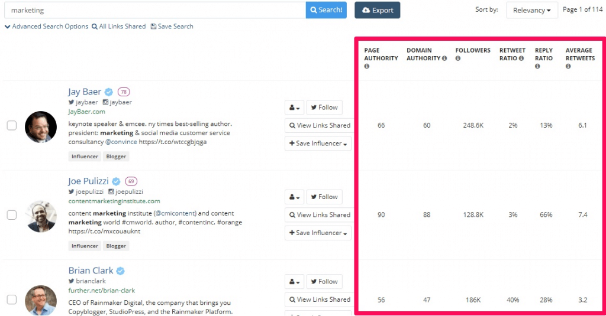Visit contentmarketinginstitute.com link
This screenshot has width=606, height=316.
[114, 201]
